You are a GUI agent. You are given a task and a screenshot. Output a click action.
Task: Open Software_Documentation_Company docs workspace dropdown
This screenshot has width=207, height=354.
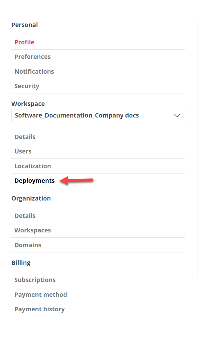tap(98, 115)
